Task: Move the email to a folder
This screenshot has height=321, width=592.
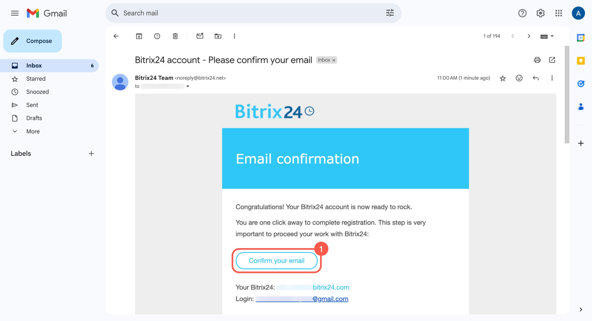Action: click(x=218, y=36)
